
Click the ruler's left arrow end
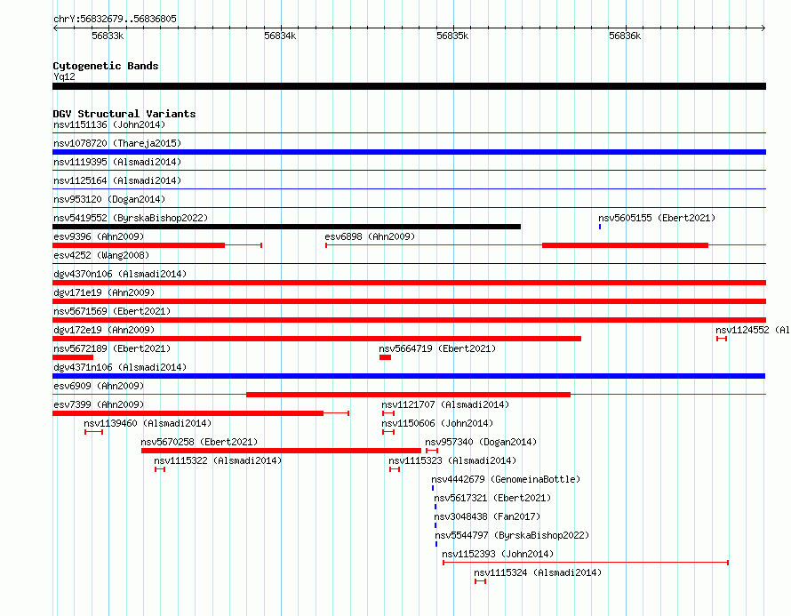[55, 28]
